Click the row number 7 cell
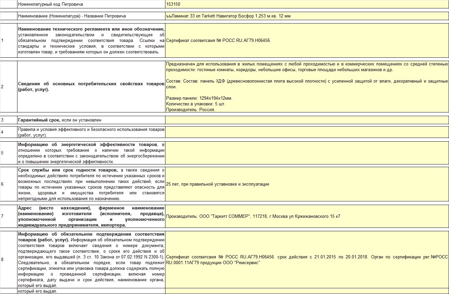449x294 pixels. pyautogui.click(x=9, y=216)
